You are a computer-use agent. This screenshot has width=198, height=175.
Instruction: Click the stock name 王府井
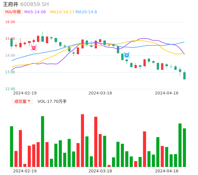click(x=11, y=4)
